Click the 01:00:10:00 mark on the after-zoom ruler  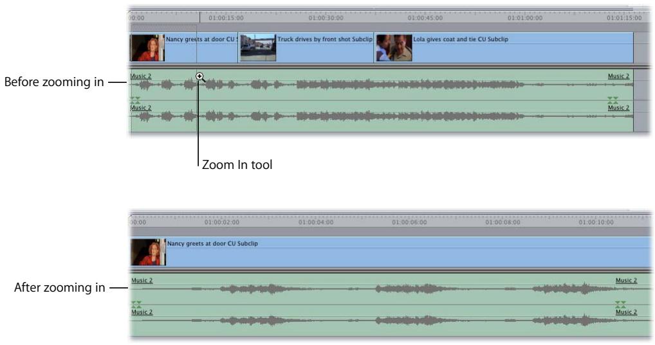coord(596,222)
